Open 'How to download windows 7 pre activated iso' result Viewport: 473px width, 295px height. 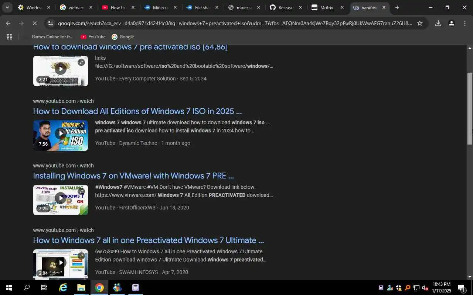coord(130,47)
